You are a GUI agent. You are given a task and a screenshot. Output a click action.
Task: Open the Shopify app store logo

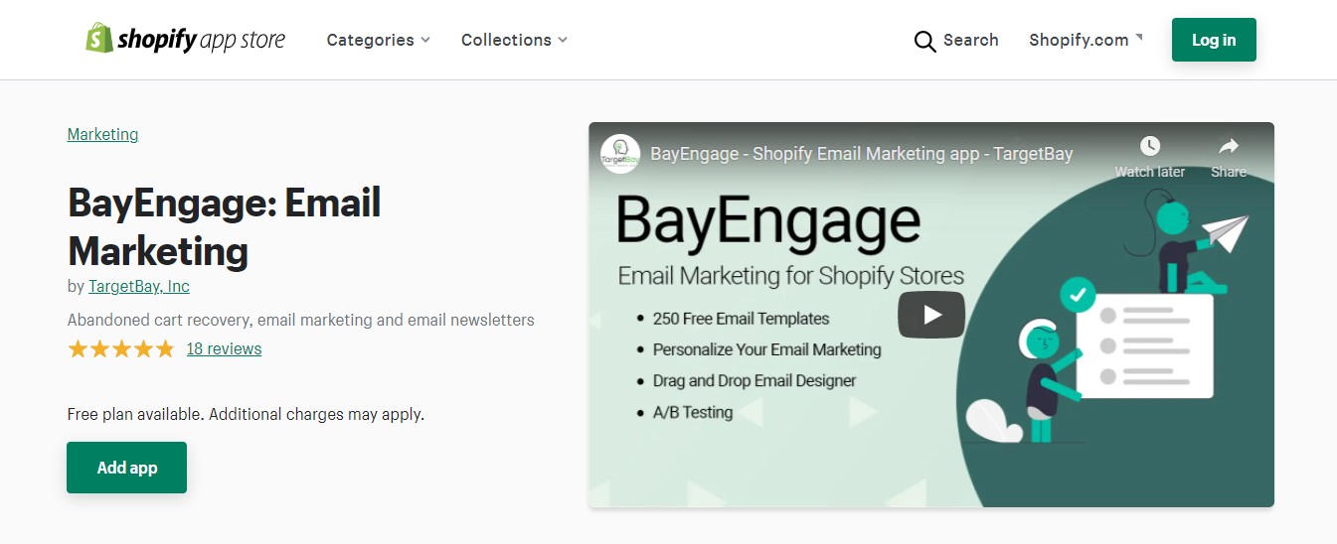185,40
